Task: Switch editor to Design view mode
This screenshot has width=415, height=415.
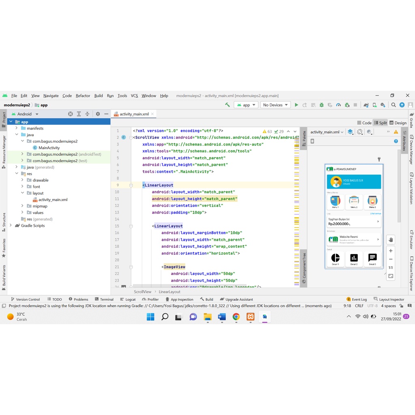Action: [398, 123]
